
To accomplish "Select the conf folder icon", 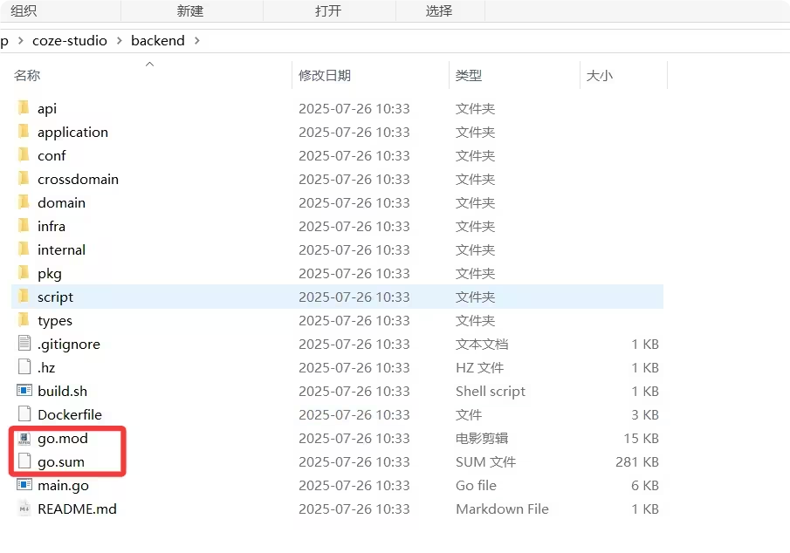I will [24, 155].
